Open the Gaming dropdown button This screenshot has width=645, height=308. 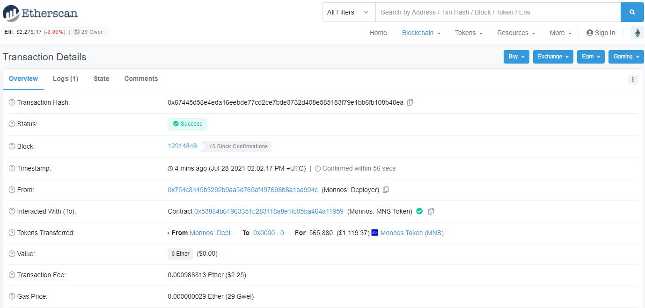[x=626, y=57]
